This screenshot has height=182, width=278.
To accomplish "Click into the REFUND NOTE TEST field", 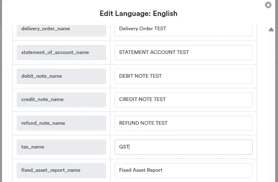I will pos(183,123).
